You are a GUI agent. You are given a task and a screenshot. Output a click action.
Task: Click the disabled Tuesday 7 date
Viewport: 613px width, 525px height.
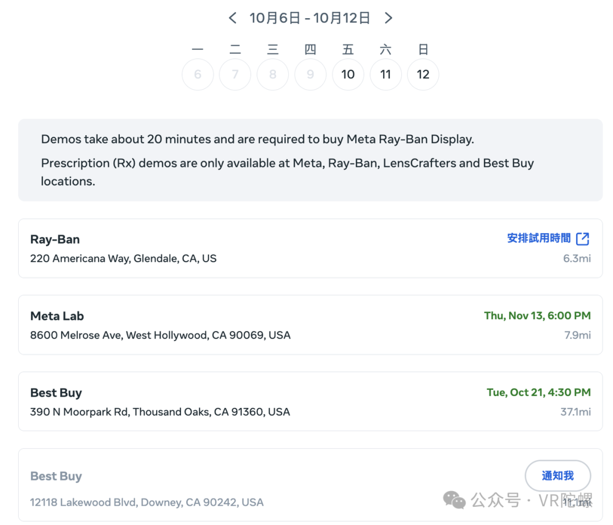(235, 74)
